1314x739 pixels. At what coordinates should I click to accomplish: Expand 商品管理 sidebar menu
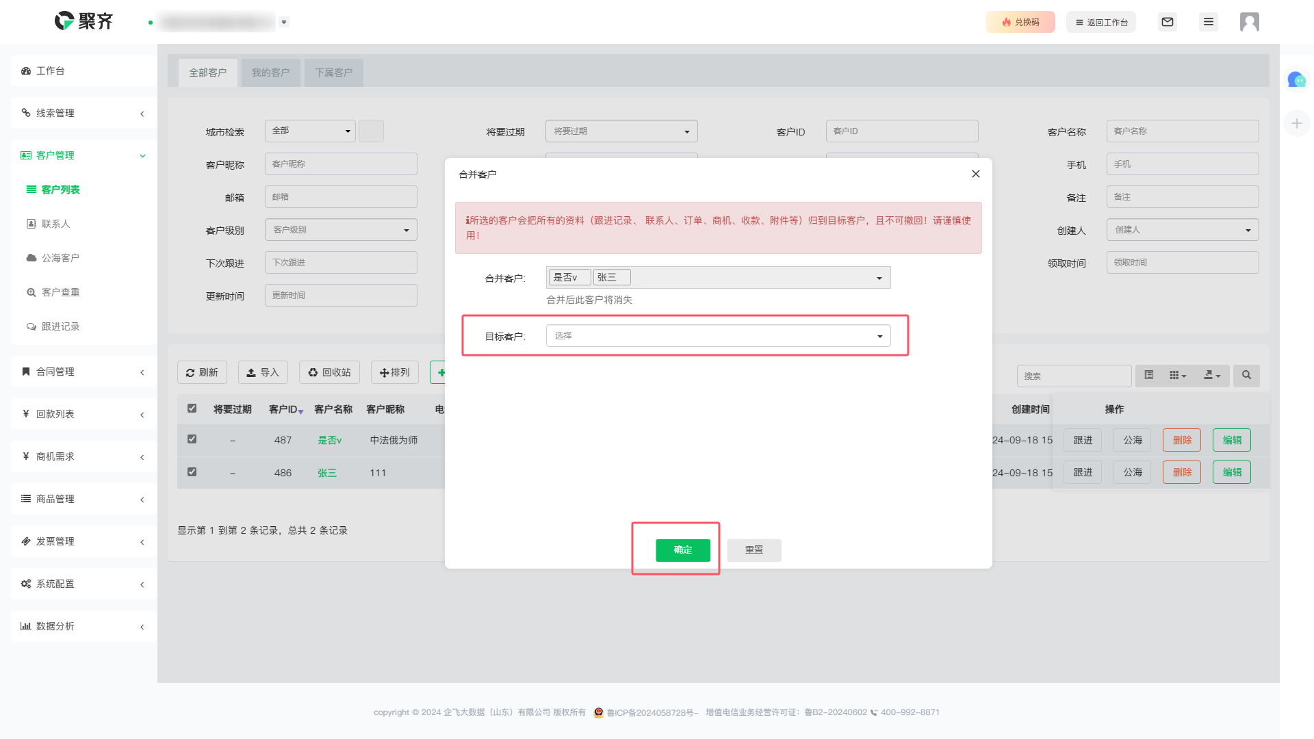83,499
